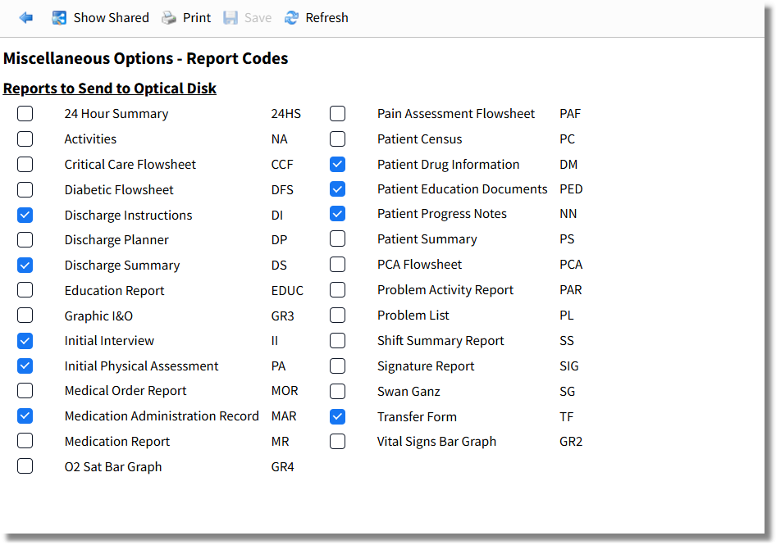776x545 pixels.
Task: Enable the 24 Hour Summary checkbox
Action: pos(25,113)
